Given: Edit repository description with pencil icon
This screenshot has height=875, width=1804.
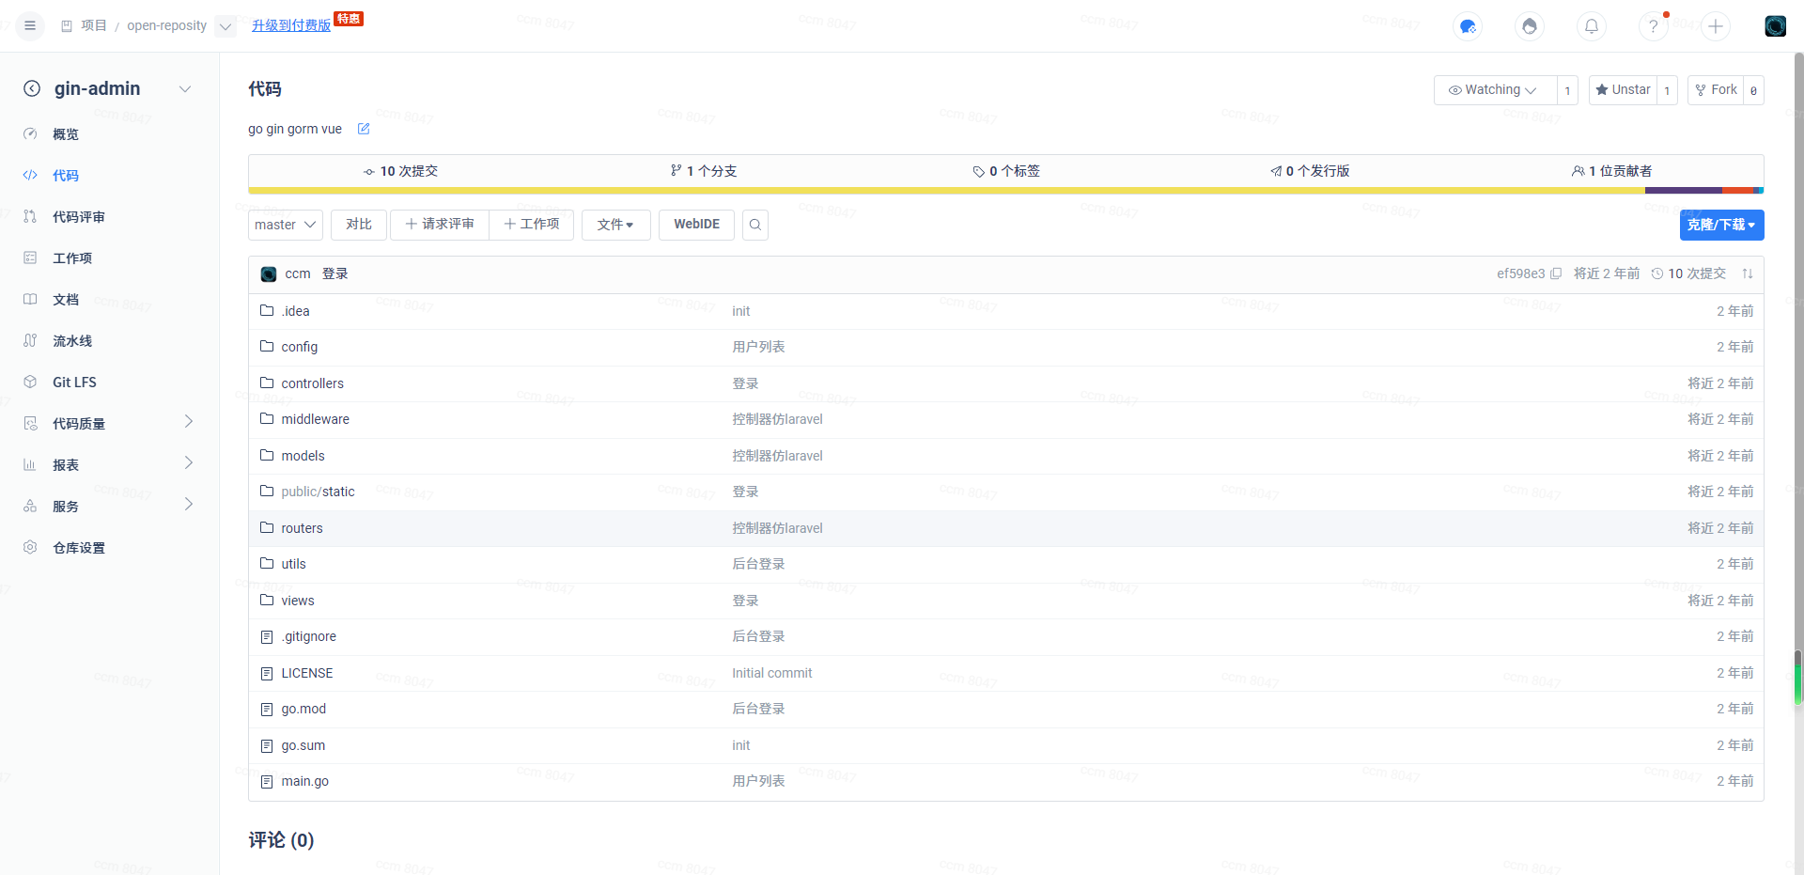Looking at the screenshot, I should 364,129.
